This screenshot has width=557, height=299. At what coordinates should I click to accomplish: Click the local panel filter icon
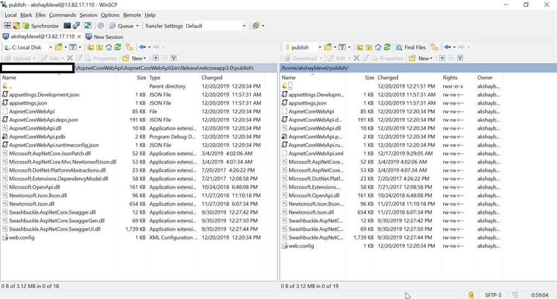point(73,47)
